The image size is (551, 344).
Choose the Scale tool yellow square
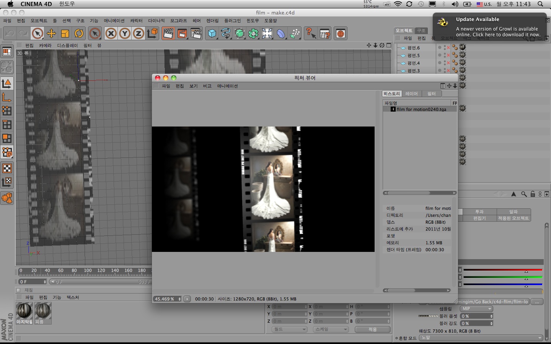pyautogui.click(x=65, y=34)
